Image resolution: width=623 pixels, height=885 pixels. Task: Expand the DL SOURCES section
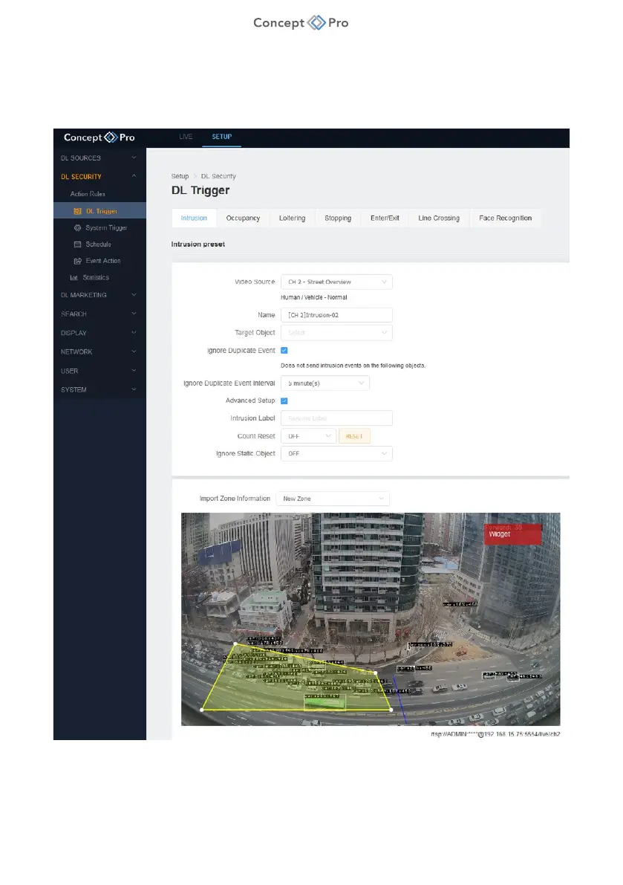click(100, 158)
